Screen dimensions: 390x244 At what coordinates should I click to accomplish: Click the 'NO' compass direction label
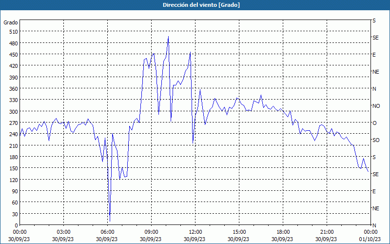tap(376, 106)
